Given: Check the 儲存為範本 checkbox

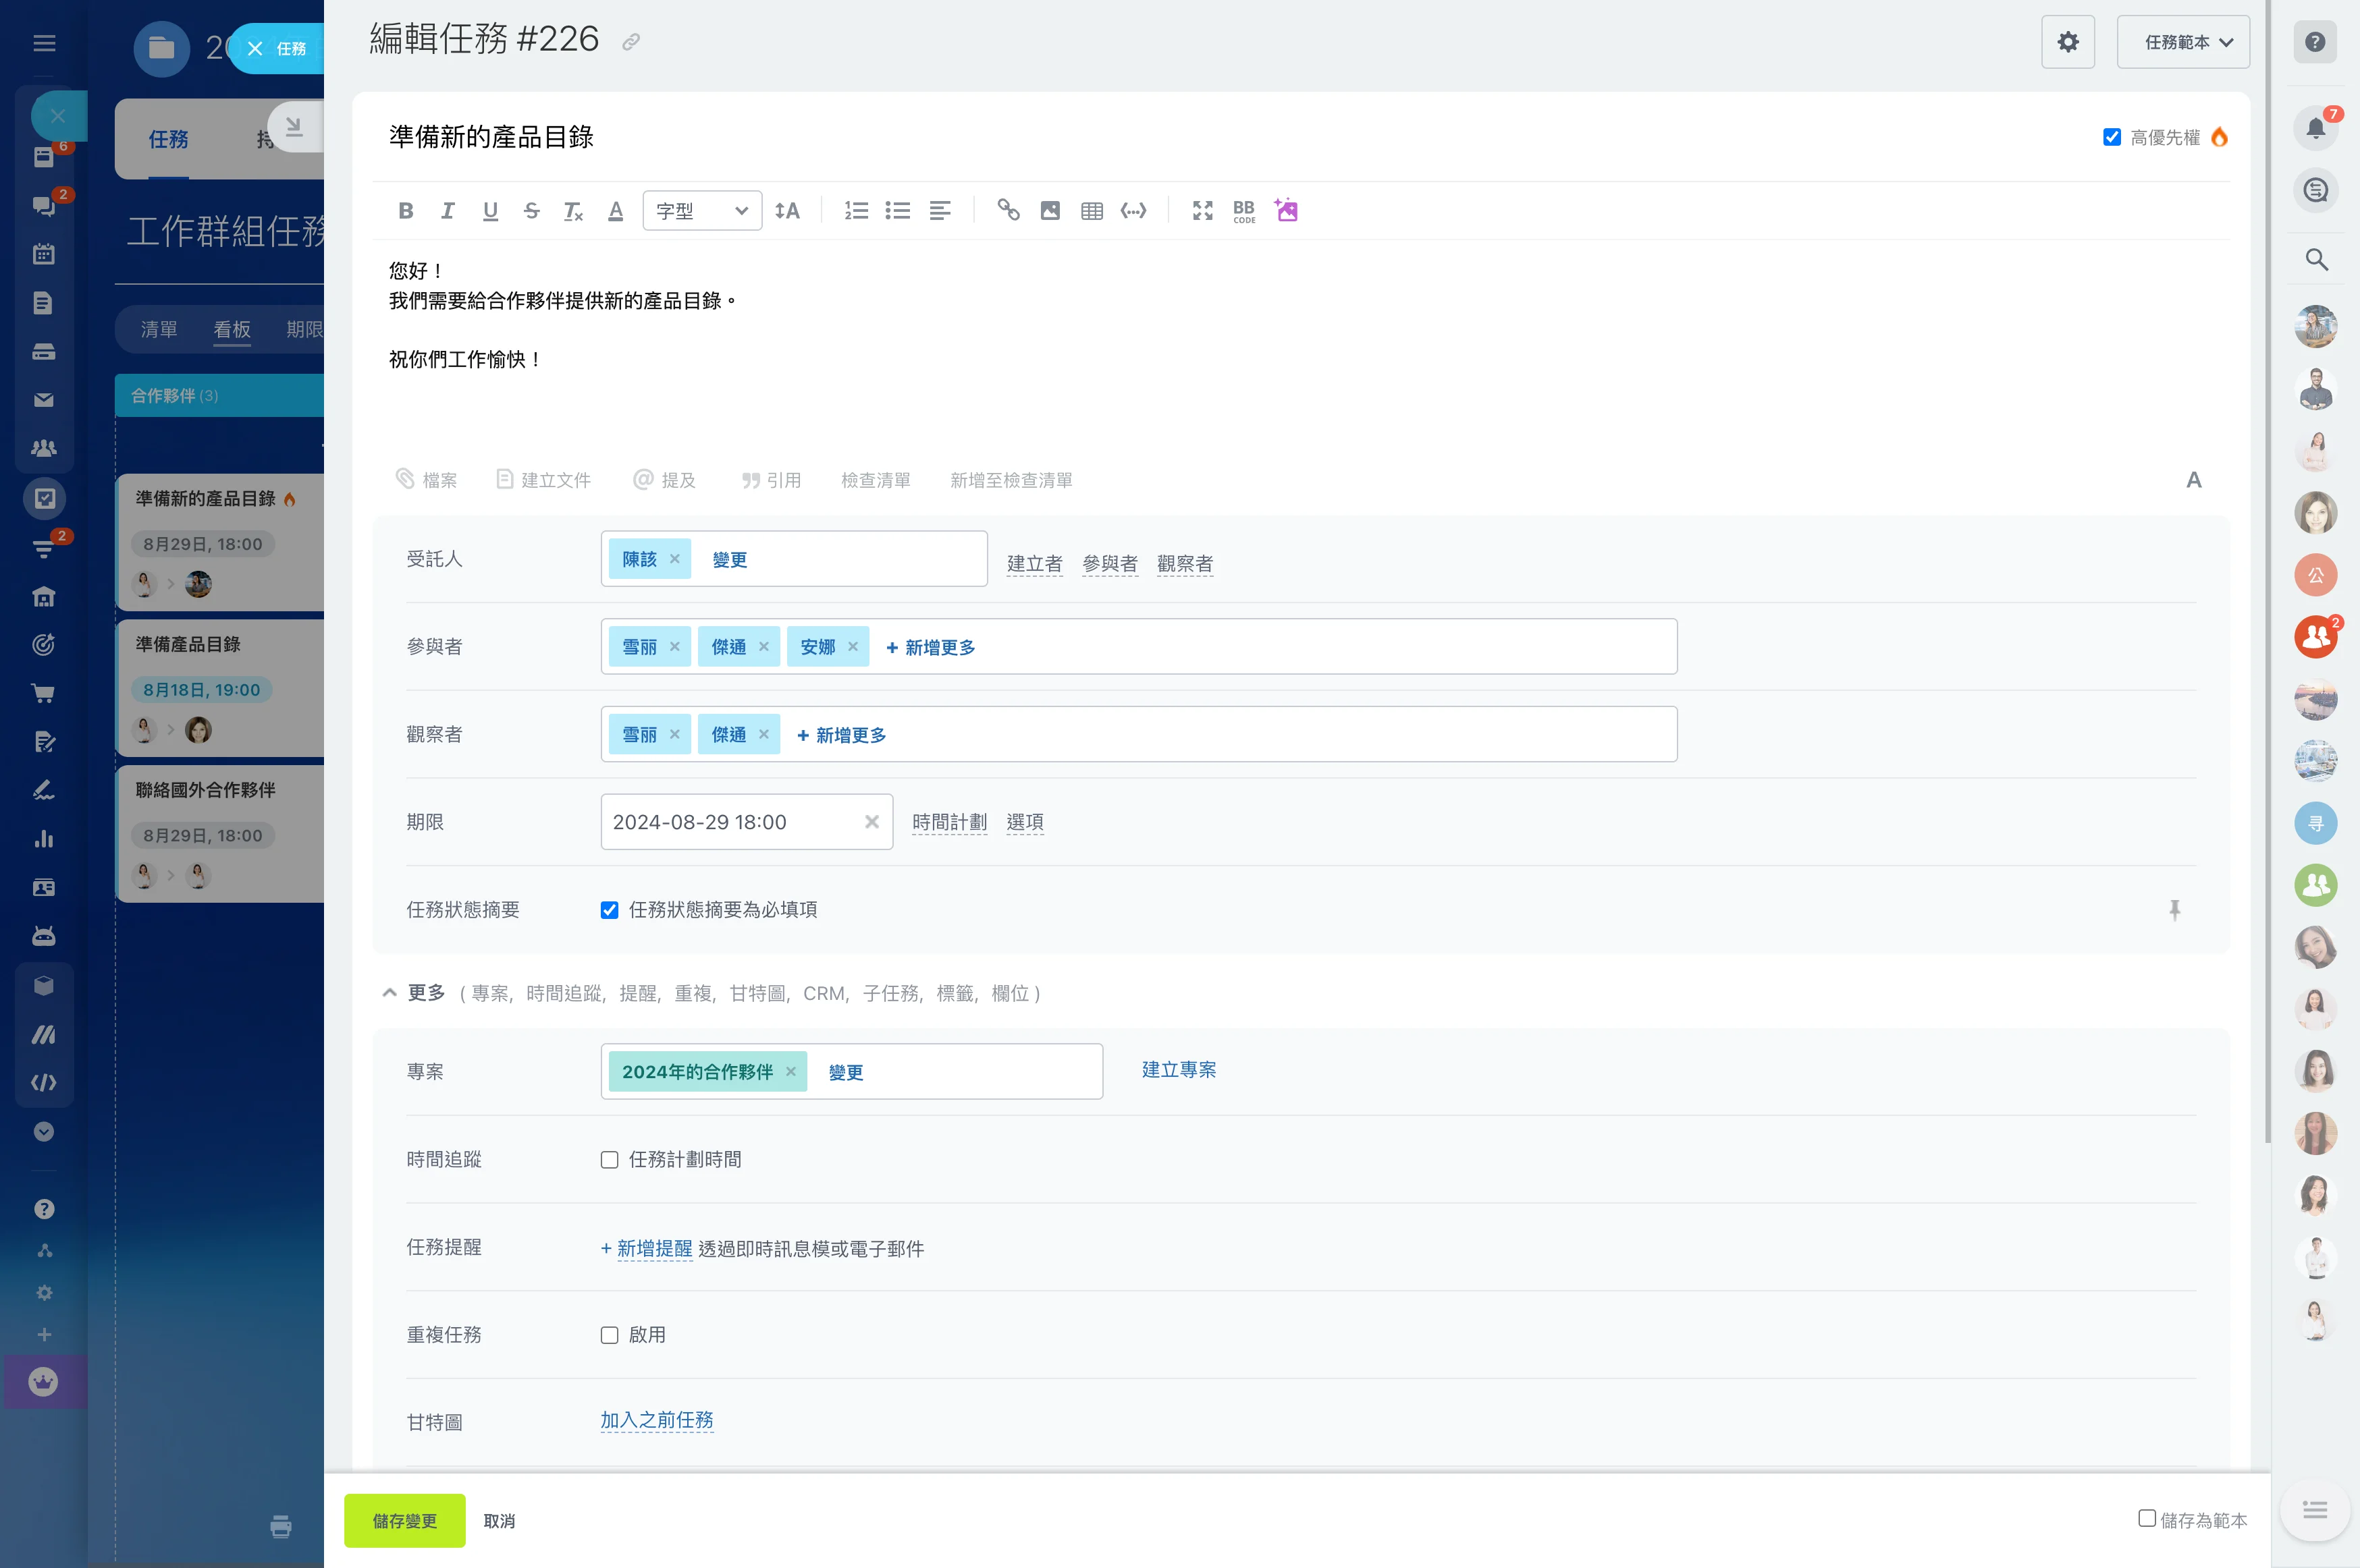Looking at the screenshot, I should pyautogui.click(x=2146, y=1518).
